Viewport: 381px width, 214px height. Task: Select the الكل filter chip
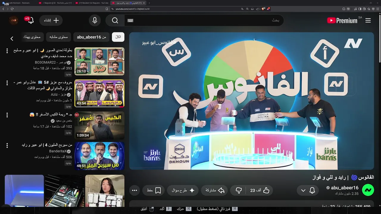[118, 37]
